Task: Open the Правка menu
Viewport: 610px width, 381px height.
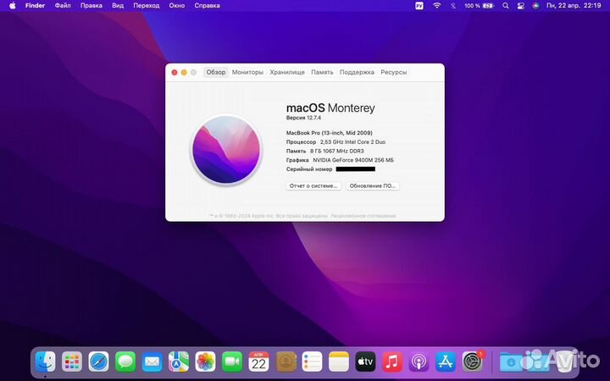Action: (x=91, y=5)
